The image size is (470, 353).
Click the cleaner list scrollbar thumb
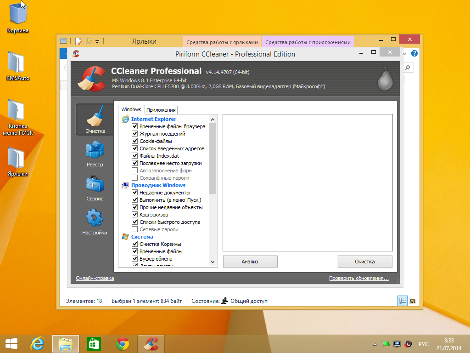(213, 159)
